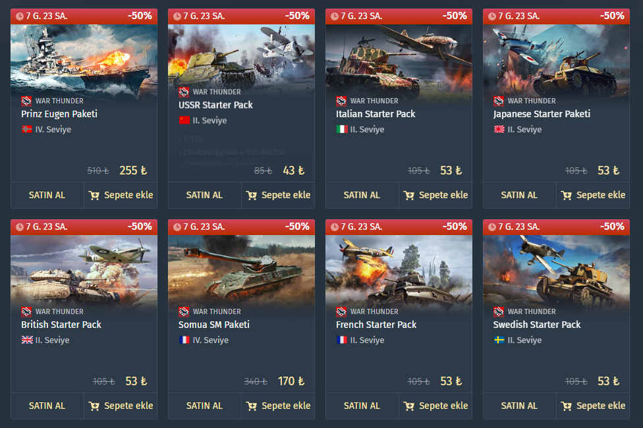The width and height of the screenshot is (643, 428).
Task: Click the -50% discount badge on Swedish pack
Action: (x=612, y=227)
